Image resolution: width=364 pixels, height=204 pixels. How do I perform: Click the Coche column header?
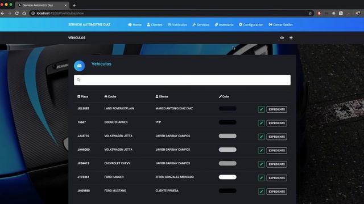(x=110, y=96)
